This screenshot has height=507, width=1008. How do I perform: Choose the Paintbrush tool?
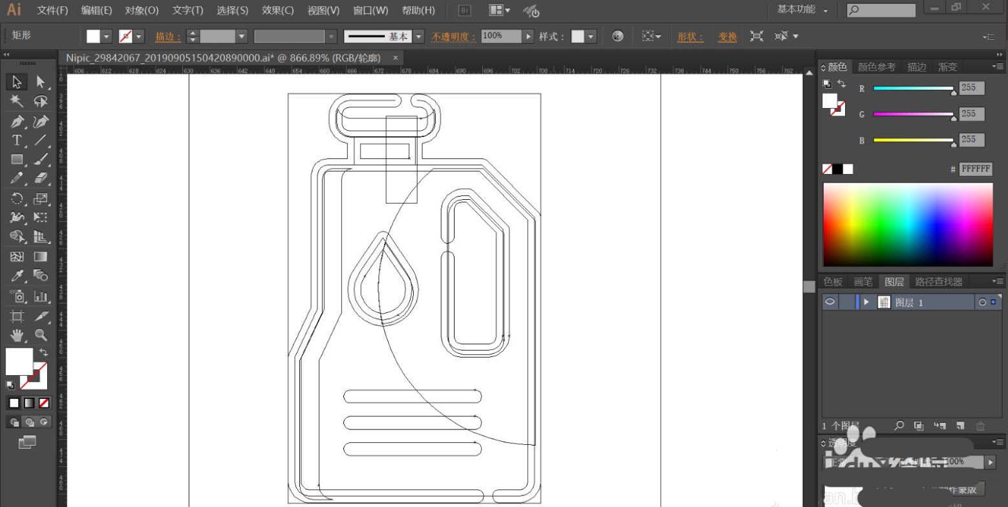pyautogui.click(x=41, y=160)
